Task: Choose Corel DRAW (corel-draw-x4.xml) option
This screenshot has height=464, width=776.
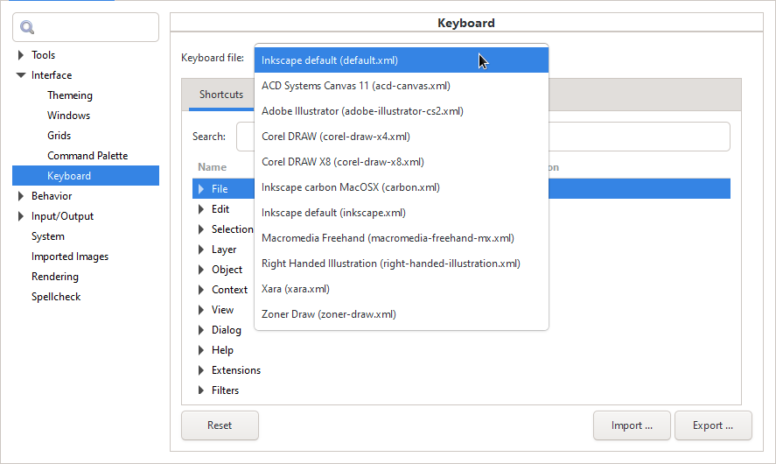Action: [402, 137]
